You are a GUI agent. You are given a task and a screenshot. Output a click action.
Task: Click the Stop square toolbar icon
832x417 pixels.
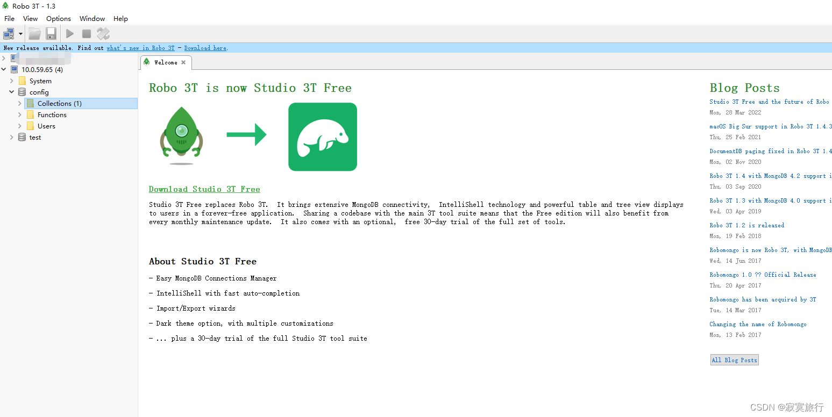(87, 34)
